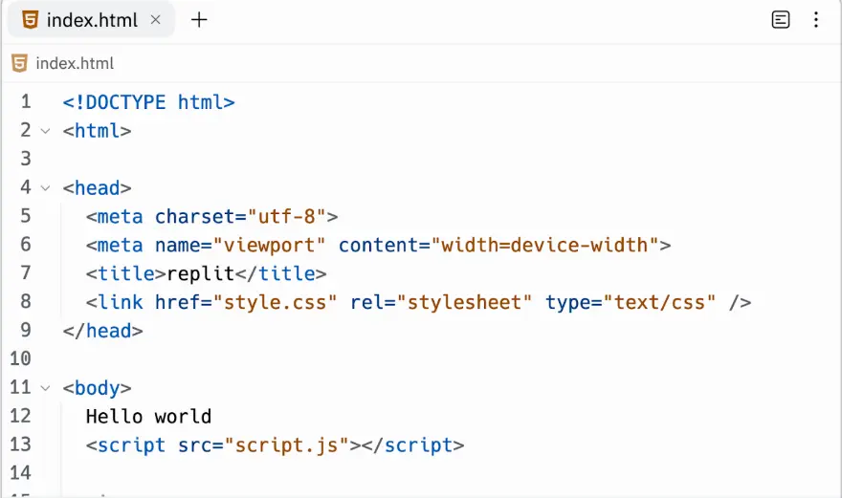
Task: Open the pane layout icon
Action: point(780,20)
